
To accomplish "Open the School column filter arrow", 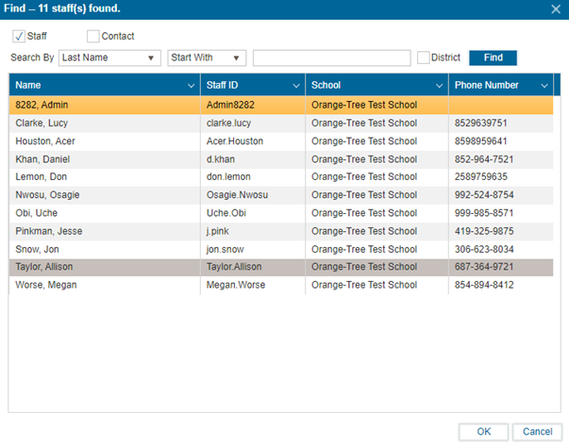I will point(439,86).
